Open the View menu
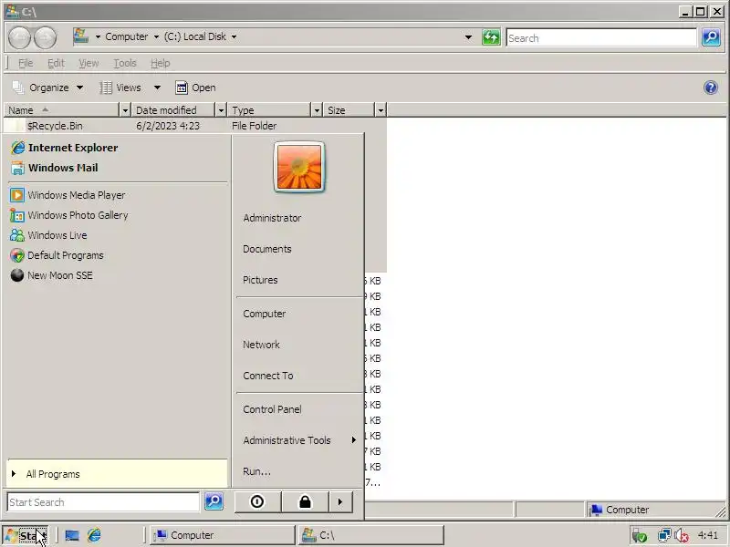This screenshot has height=547, width=730. [x=89, y=63]
